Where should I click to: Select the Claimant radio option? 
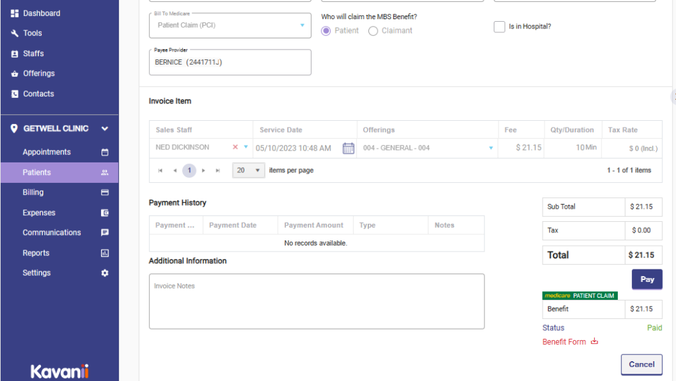[373, 31]
